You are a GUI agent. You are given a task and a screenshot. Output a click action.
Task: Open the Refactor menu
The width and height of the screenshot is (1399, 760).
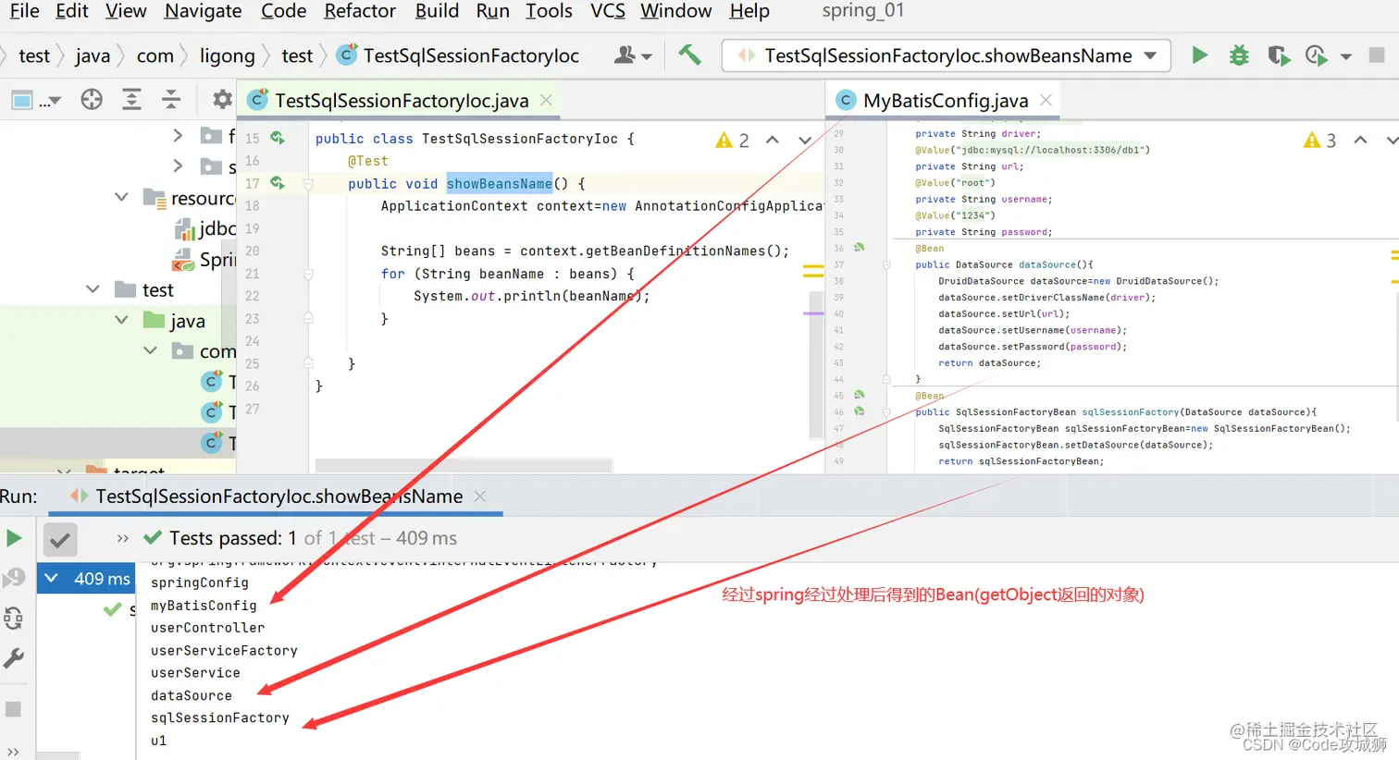pyautogui.click(x=360, y=11)
